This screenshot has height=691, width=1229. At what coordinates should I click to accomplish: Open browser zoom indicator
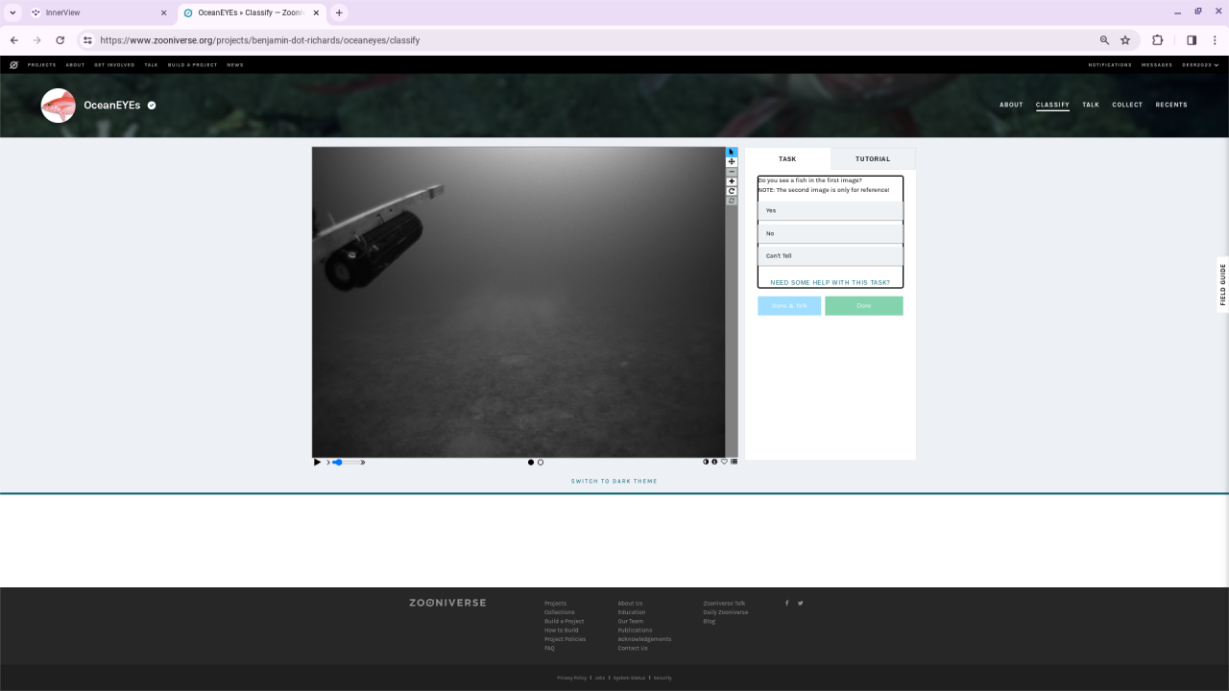pyautogui.click(x=1104, y=40)
